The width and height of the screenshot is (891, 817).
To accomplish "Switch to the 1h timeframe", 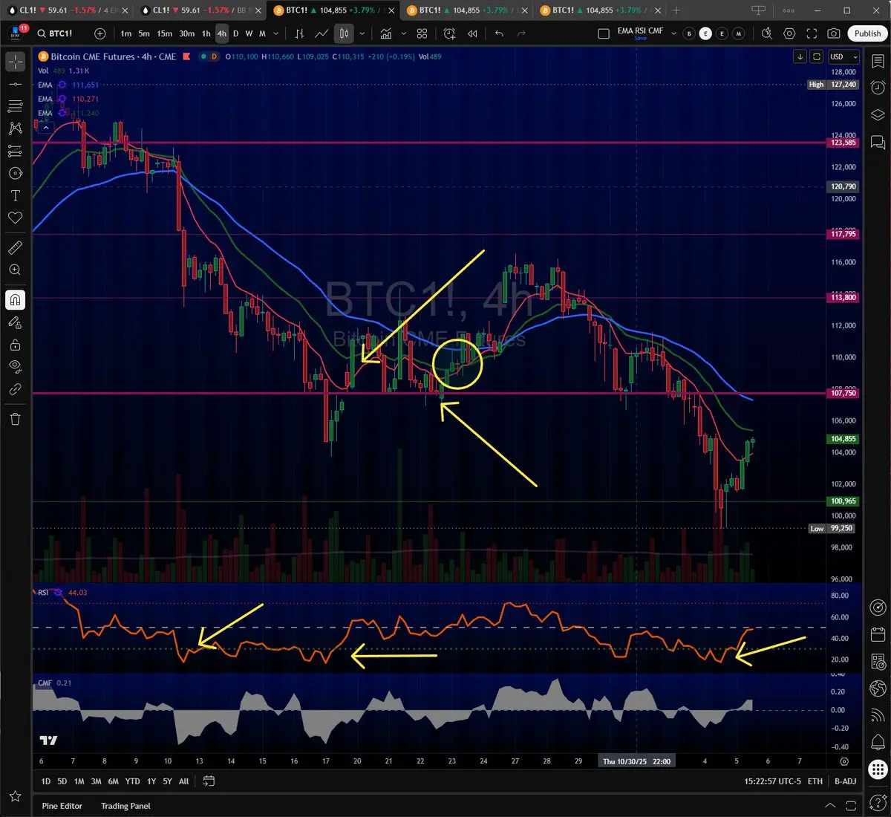I will (x=206, y=33).
